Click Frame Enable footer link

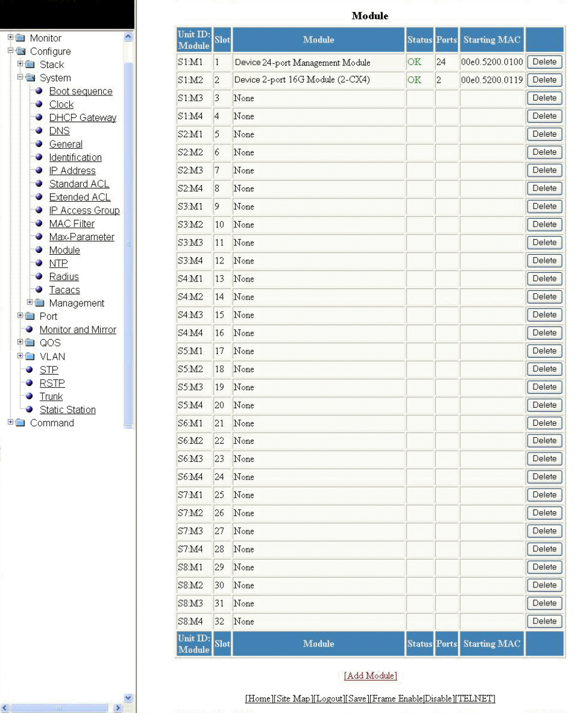tap(396, 698)
